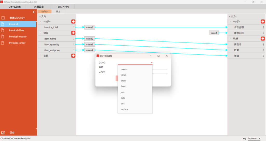Click the date1 logic node
This screenshot has height=141, width=266.
(x=214, y=33)
